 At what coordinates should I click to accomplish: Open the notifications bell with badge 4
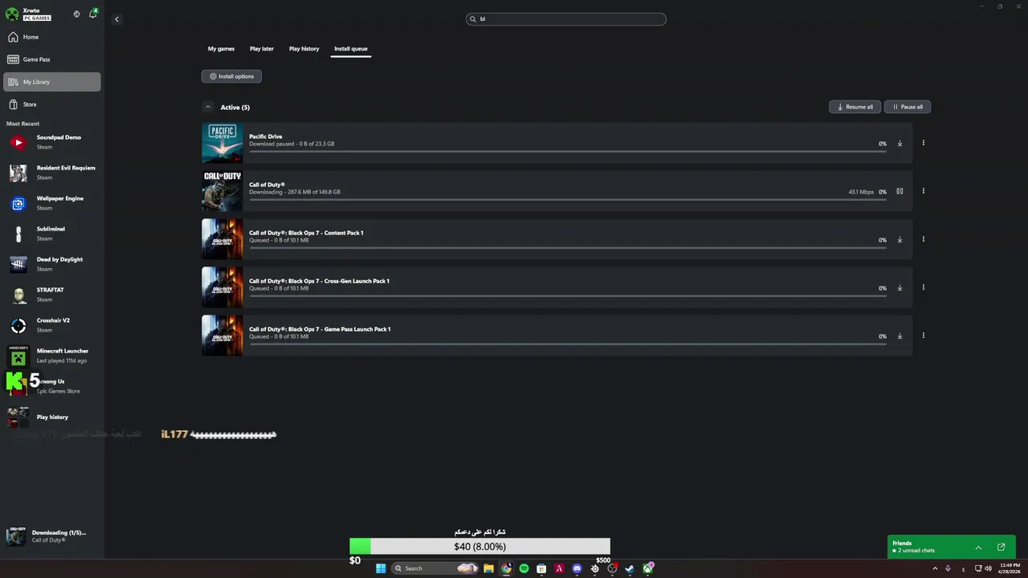[93, 14]
